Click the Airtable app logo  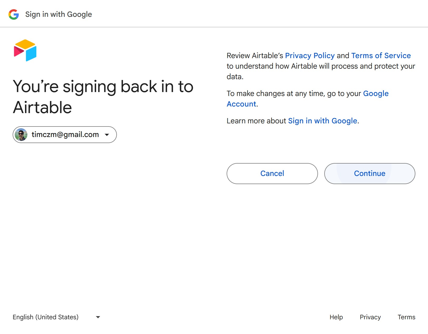(x=25, y=50)
